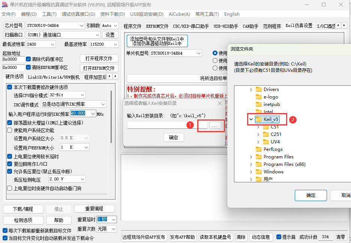This screenshot has width=351, height=243.
Task: Expand the Program Files tree node
Action: tap(251, 157)
